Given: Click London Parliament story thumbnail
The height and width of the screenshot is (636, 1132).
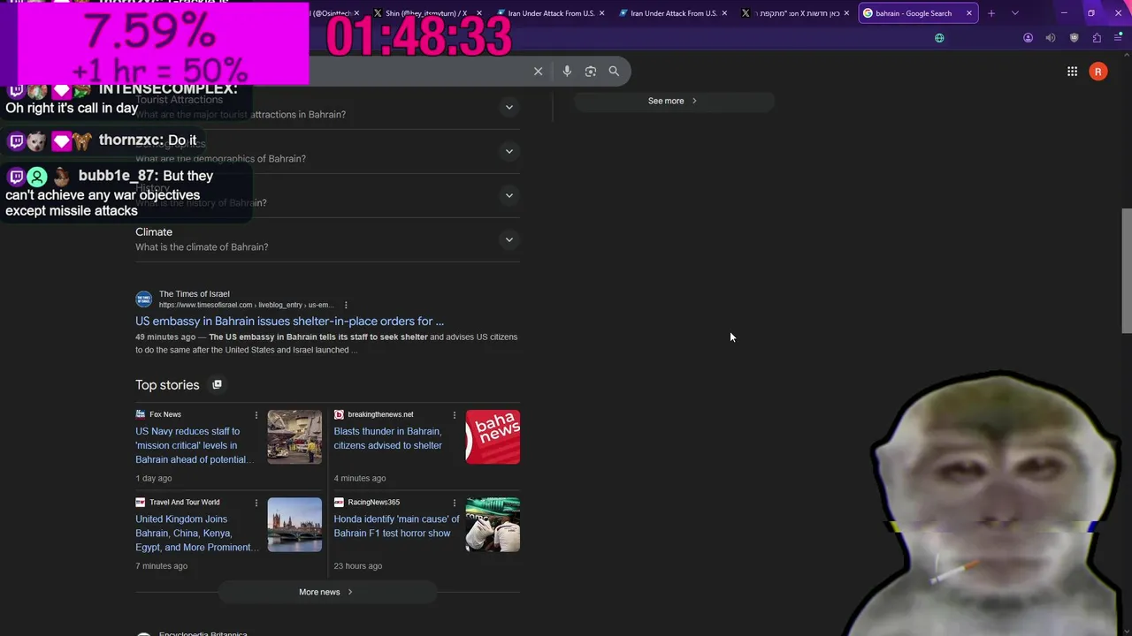Looking at the screenshot, I should [x=294, y=525].
